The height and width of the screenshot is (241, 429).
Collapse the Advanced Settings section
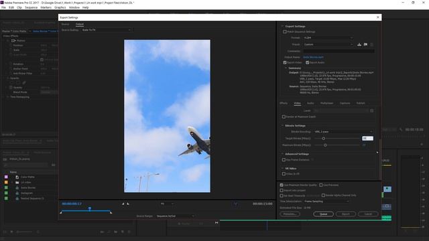(282, 154)
